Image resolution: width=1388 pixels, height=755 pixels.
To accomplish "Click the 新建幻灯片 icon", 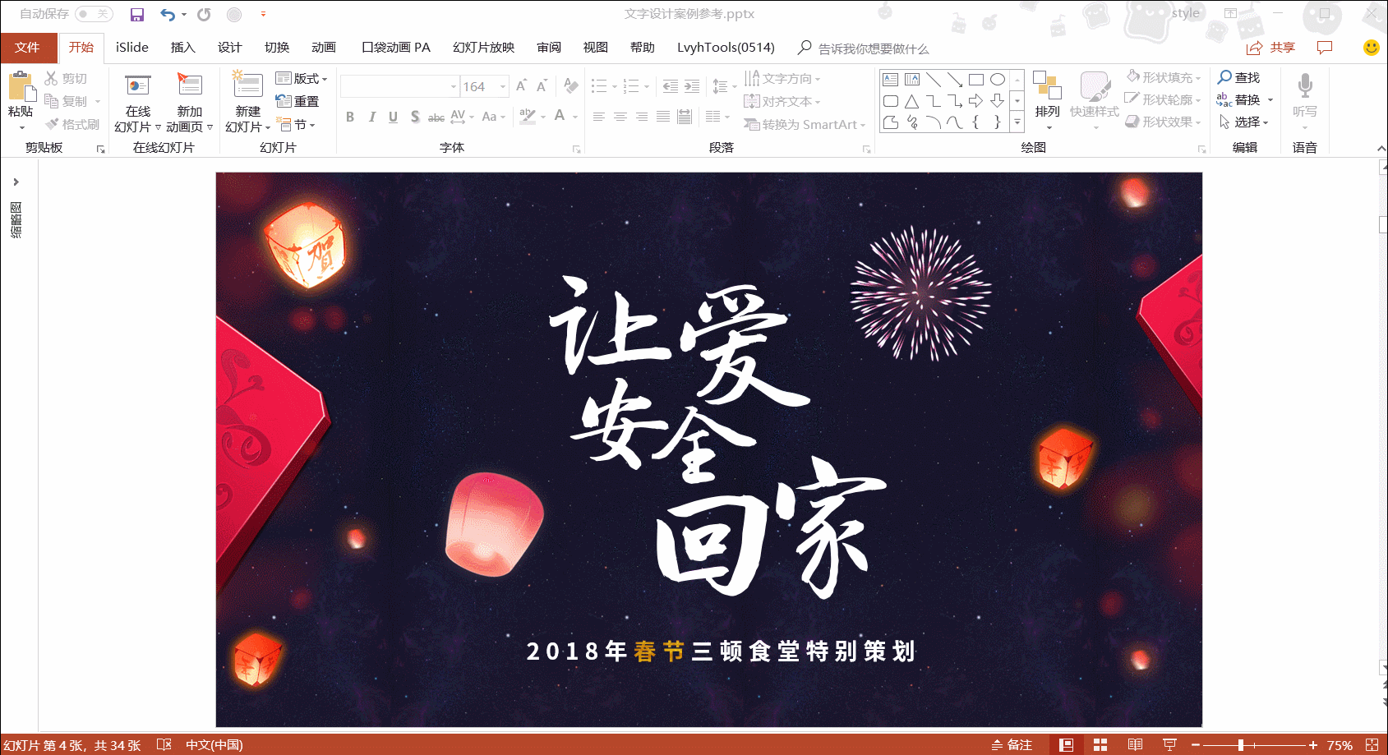I will [x=247, y=85].
